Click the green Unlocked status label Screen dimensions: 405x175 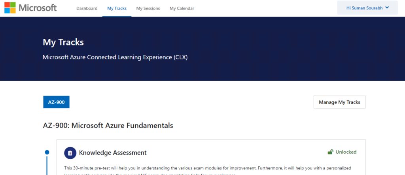346,152
